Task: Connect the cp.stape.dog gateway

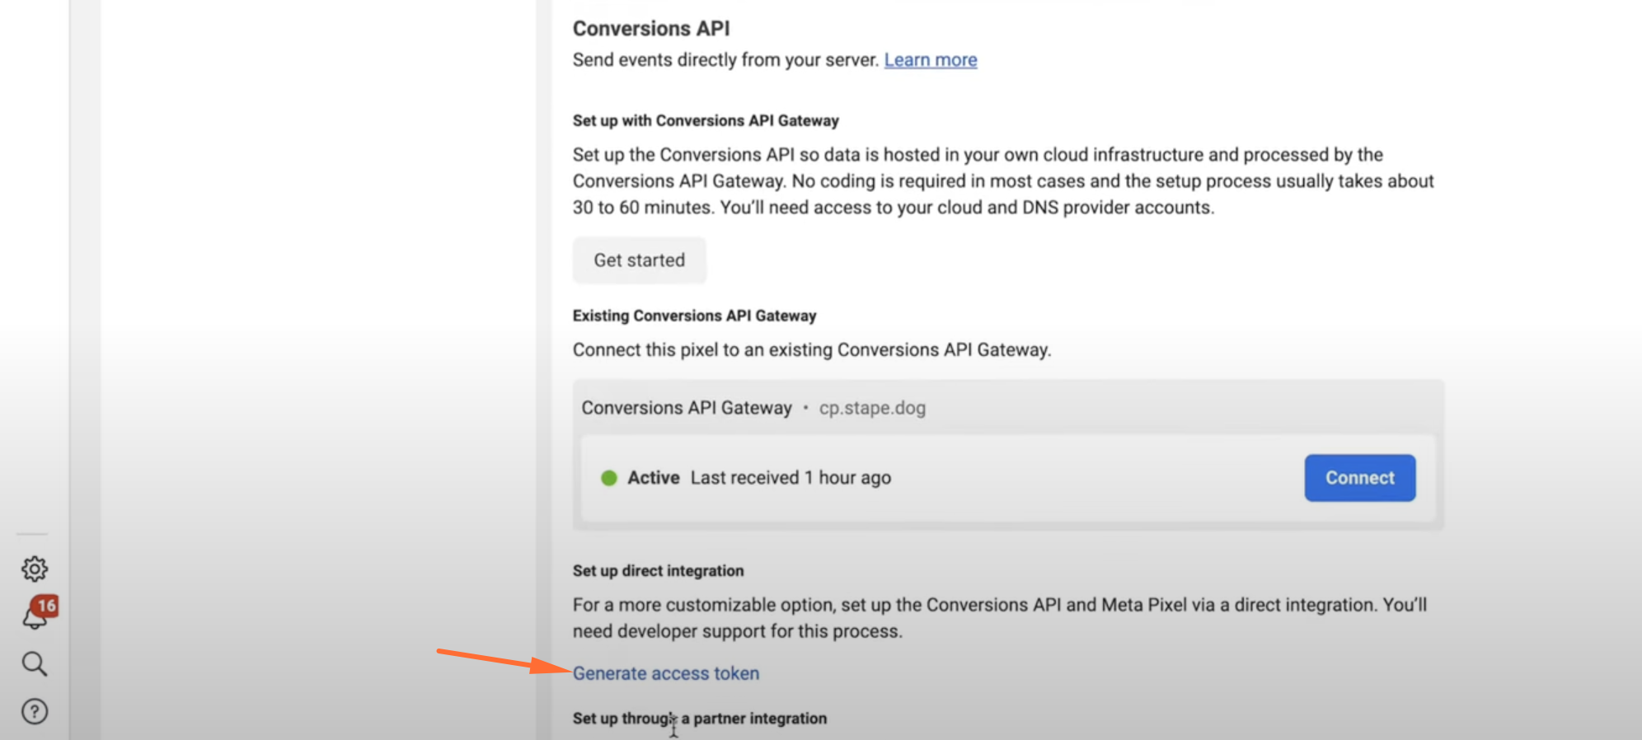Action: [1360, 478]
